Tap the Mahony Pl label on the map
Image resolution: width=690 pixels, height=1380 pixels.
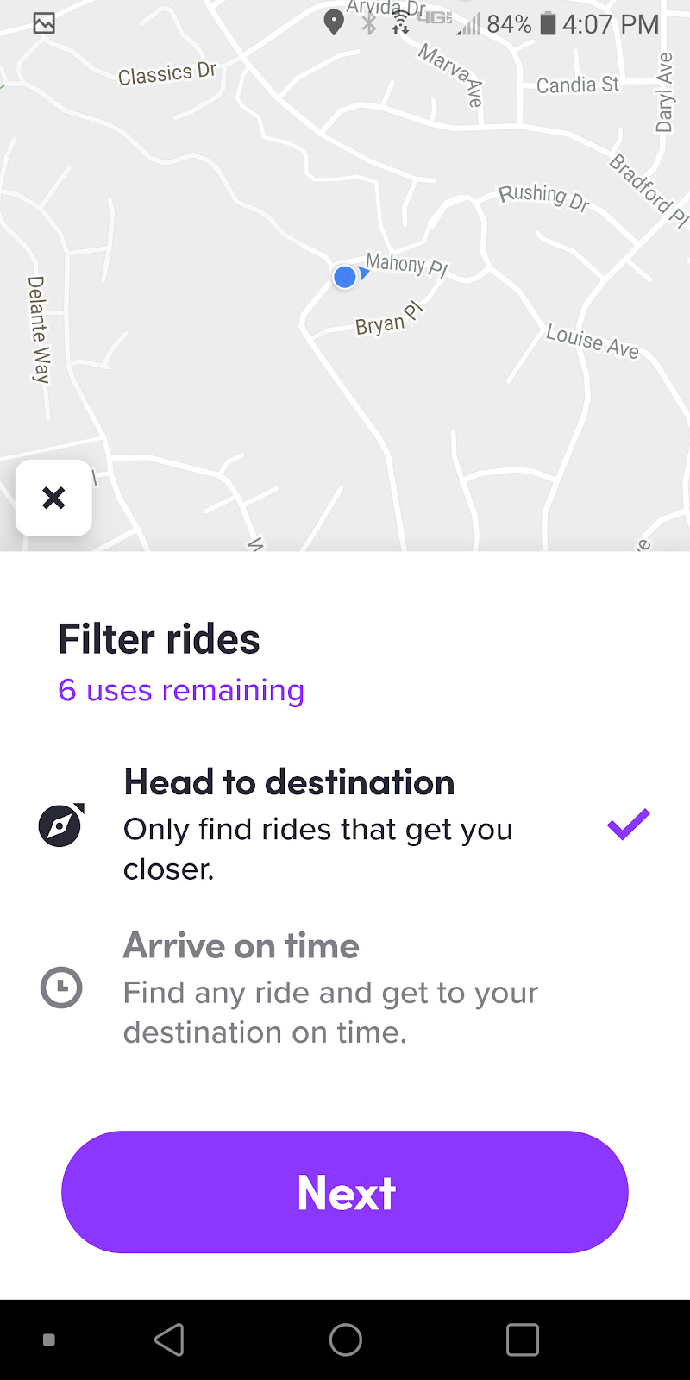pyautogui.click(x=406, y=264)
